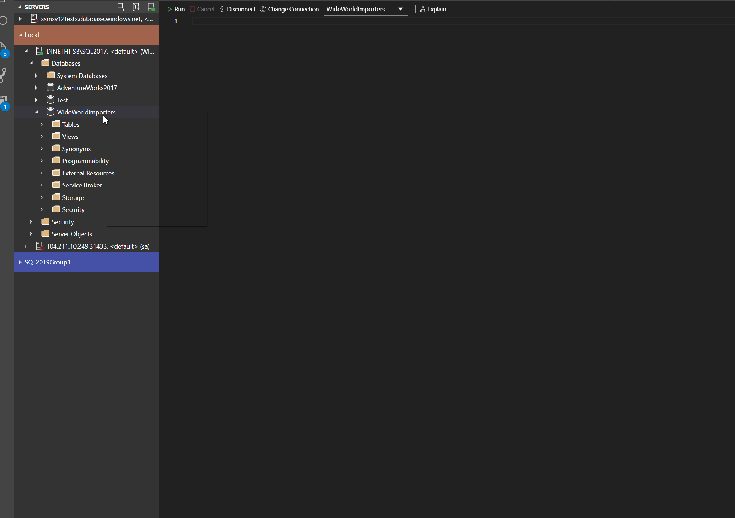Toggle the Active Connections filter icon
This screenshot has height=518, width=735.
pos(151,7)
